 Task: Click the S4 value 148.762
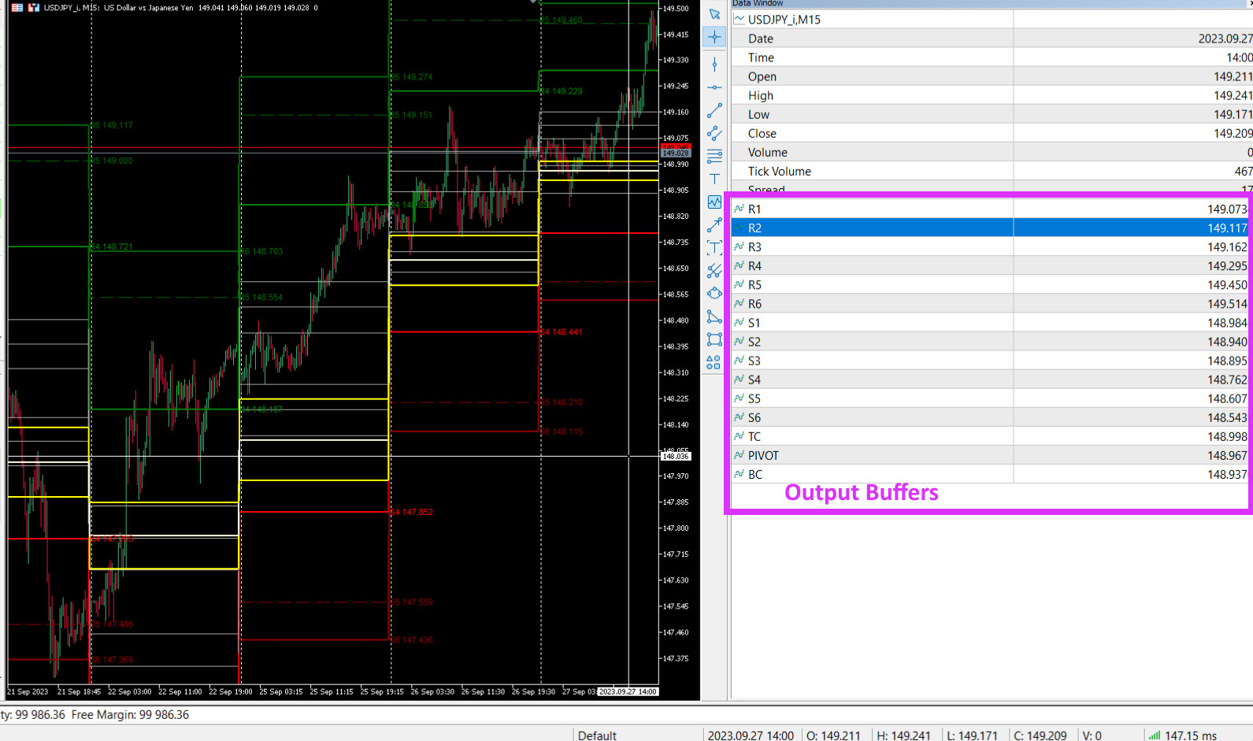(x=1227, y=380)
